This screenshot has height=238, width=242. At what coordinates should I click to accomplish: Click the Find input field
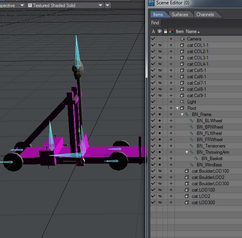click(201, 23)
